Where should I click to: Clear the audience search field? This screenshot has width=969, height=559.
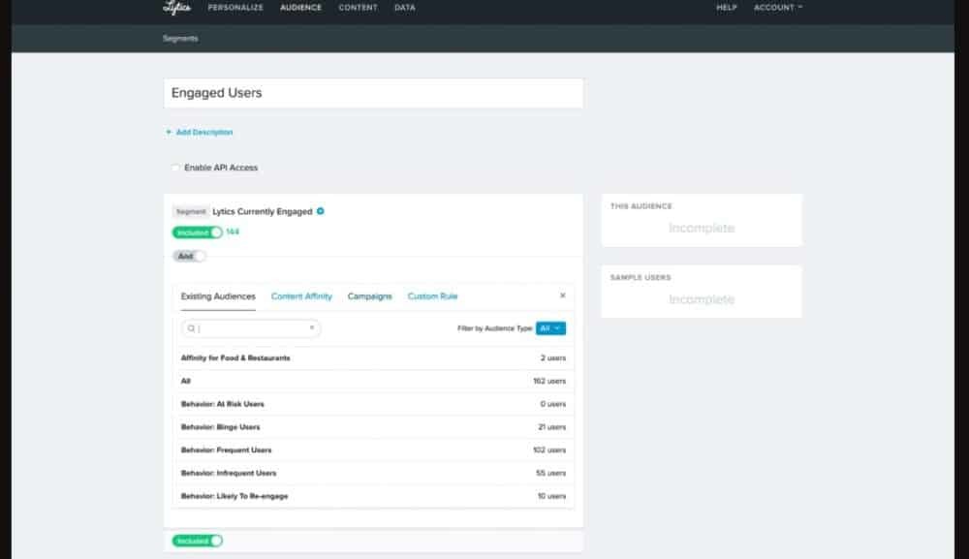point(311,328)
